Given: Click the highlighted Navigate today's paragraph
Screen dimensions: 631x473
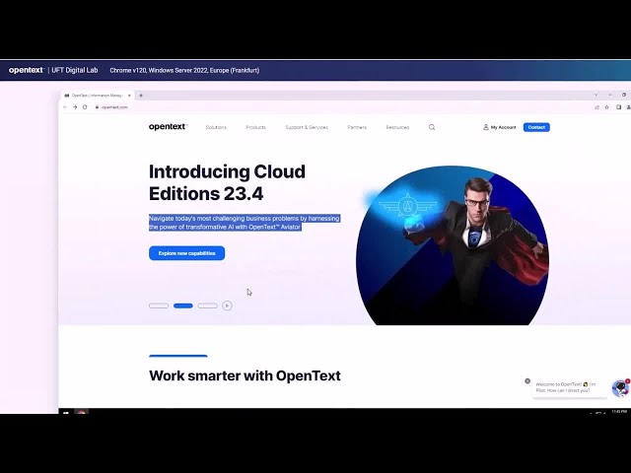Looking at the screenshot, I should 245,223.
